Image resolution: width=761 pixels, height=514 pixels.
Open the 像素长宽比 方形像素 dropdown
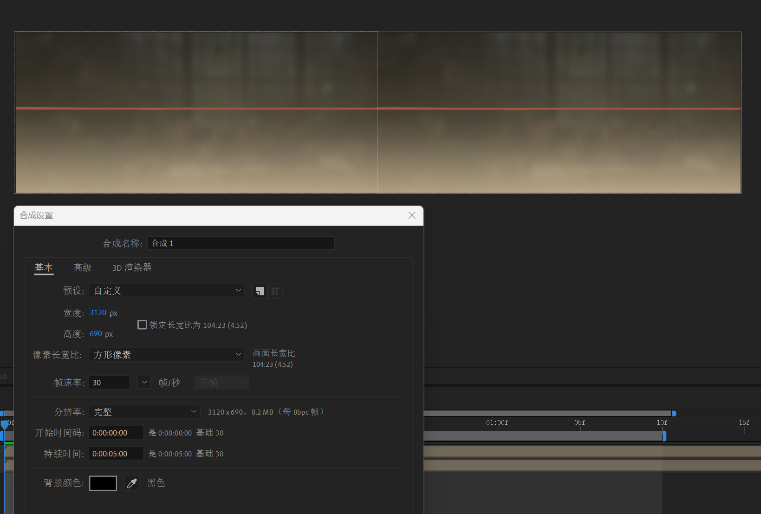tap(167, 355)
